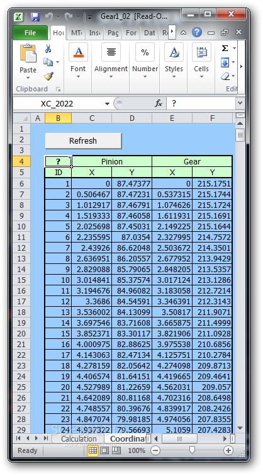This screenshot has width=263, height=475.
Task: Expand the Cells group
Action: click(201, 62)
